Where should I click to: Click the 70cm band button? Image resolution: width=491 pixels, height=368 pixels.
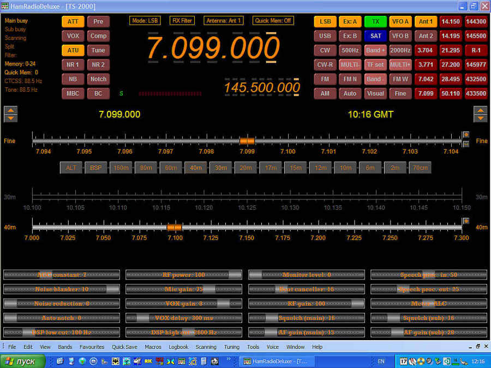[420, 168]
